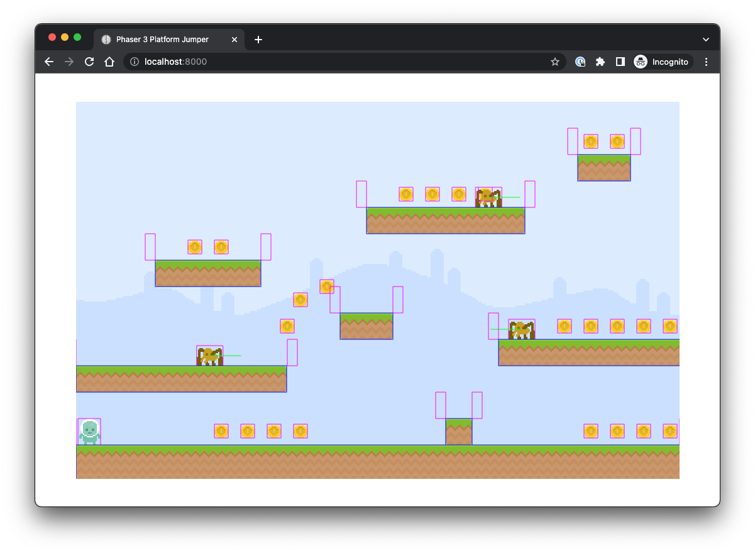Click the bookmark star icon
The height and width of the screenshot is (553, 755).
(x=555, y=62)
